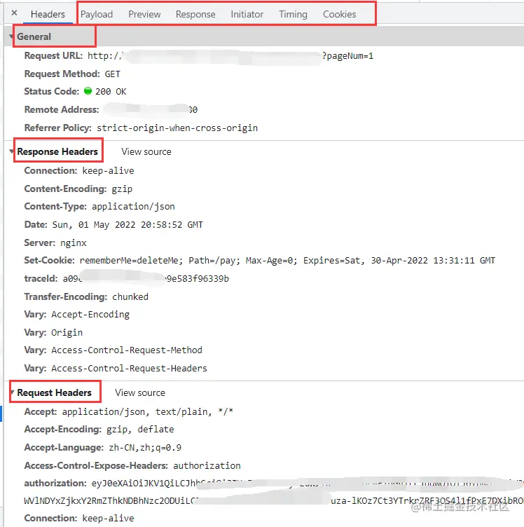The image size is (524, 527).
Task: Open the Payload tab
Action: click(97, 14)
